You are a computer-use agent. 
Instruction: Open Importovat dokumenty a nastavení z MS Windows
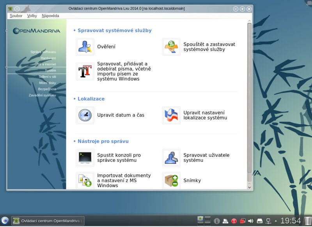[124, 181]
